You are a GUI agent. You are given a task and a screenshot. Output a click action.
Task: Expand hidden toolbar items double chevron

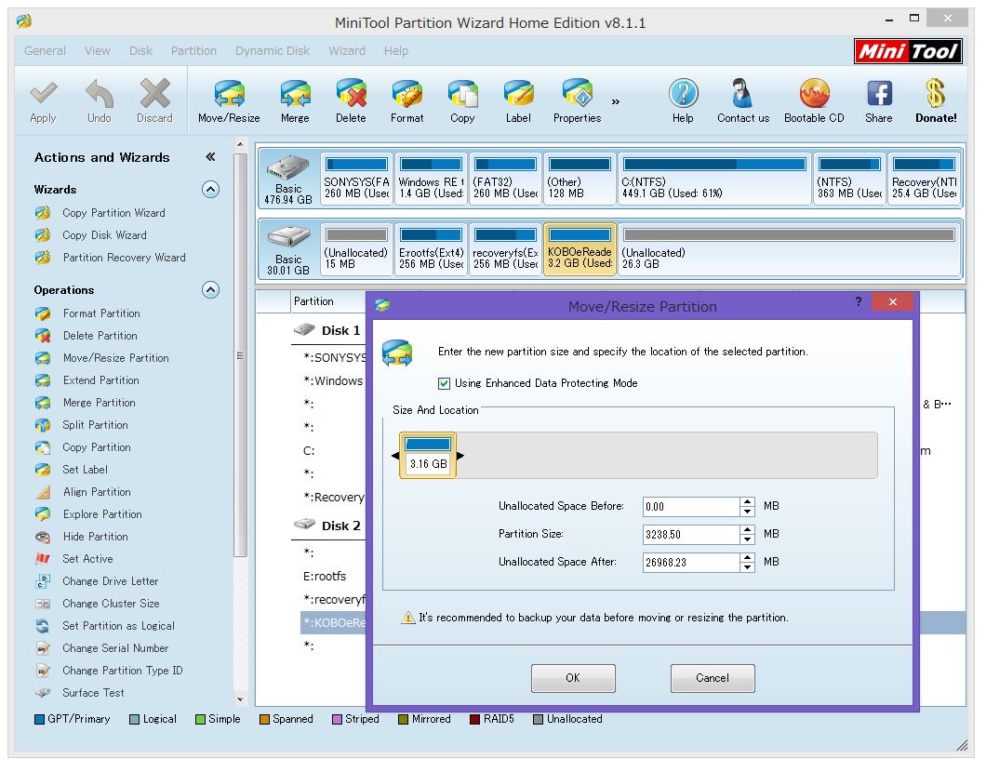click(x=616, y=101)
